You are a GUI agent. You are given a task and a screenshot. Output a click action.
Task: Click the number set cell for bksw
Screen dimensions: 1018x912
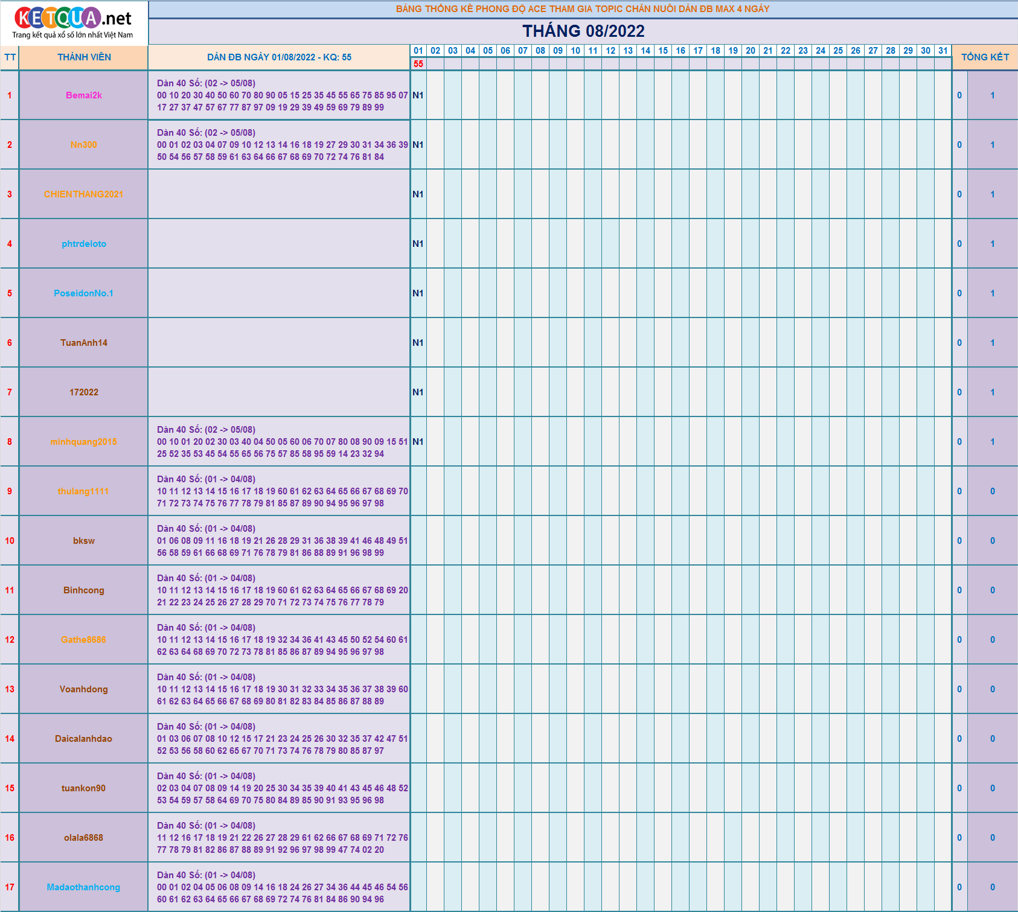pyautogui.click(x=279, y=541)
